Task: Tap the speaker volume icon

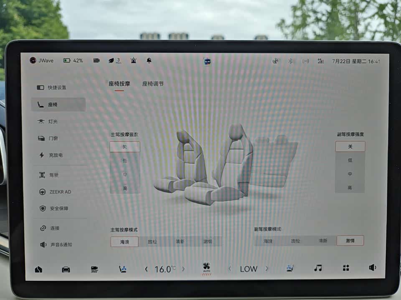Action: pos(372,267)
